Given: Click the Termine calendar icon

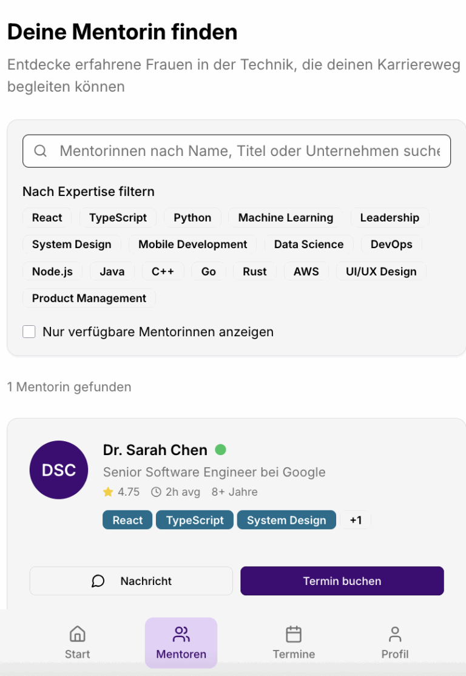Looking at the screenshot, I should [294, 634].
